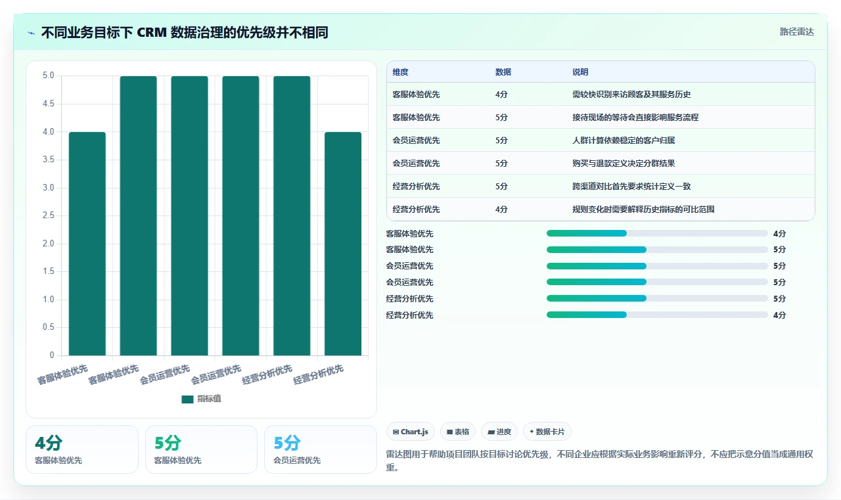This screenshot has height=500, width=841.
Task: Click the 经营分析优先 chart bar at 4.0
Action: tap(343, 244)
